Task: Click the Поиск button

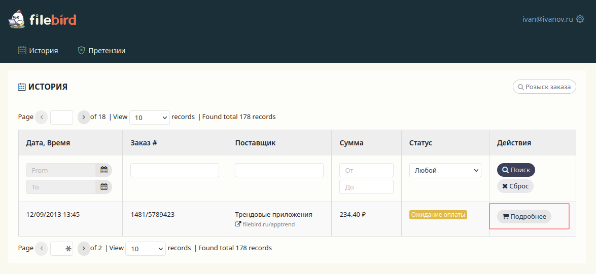Action: pyautogui.click(x=516, y=170)
